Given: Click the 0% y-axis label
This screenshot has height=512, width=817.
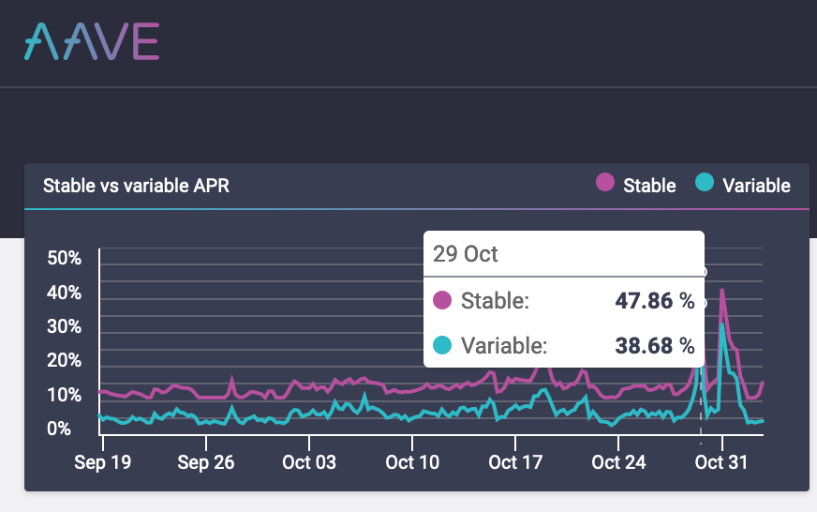Looking at the screenshot, I should pos(58,429).
